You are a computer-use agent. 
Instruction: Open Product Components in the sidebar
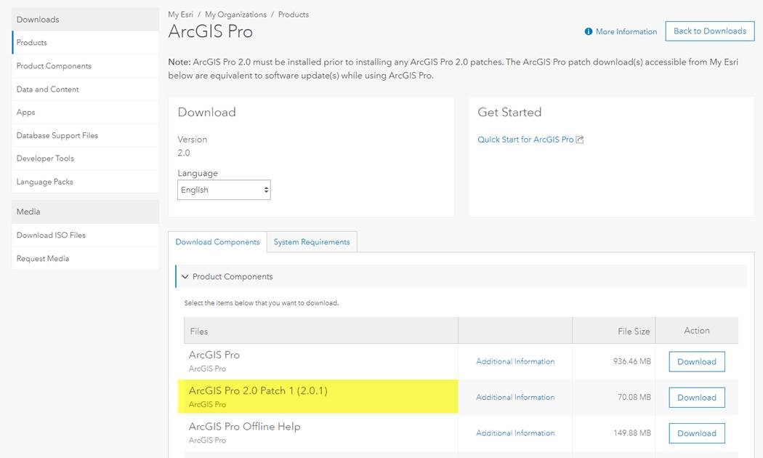(54, 66)
